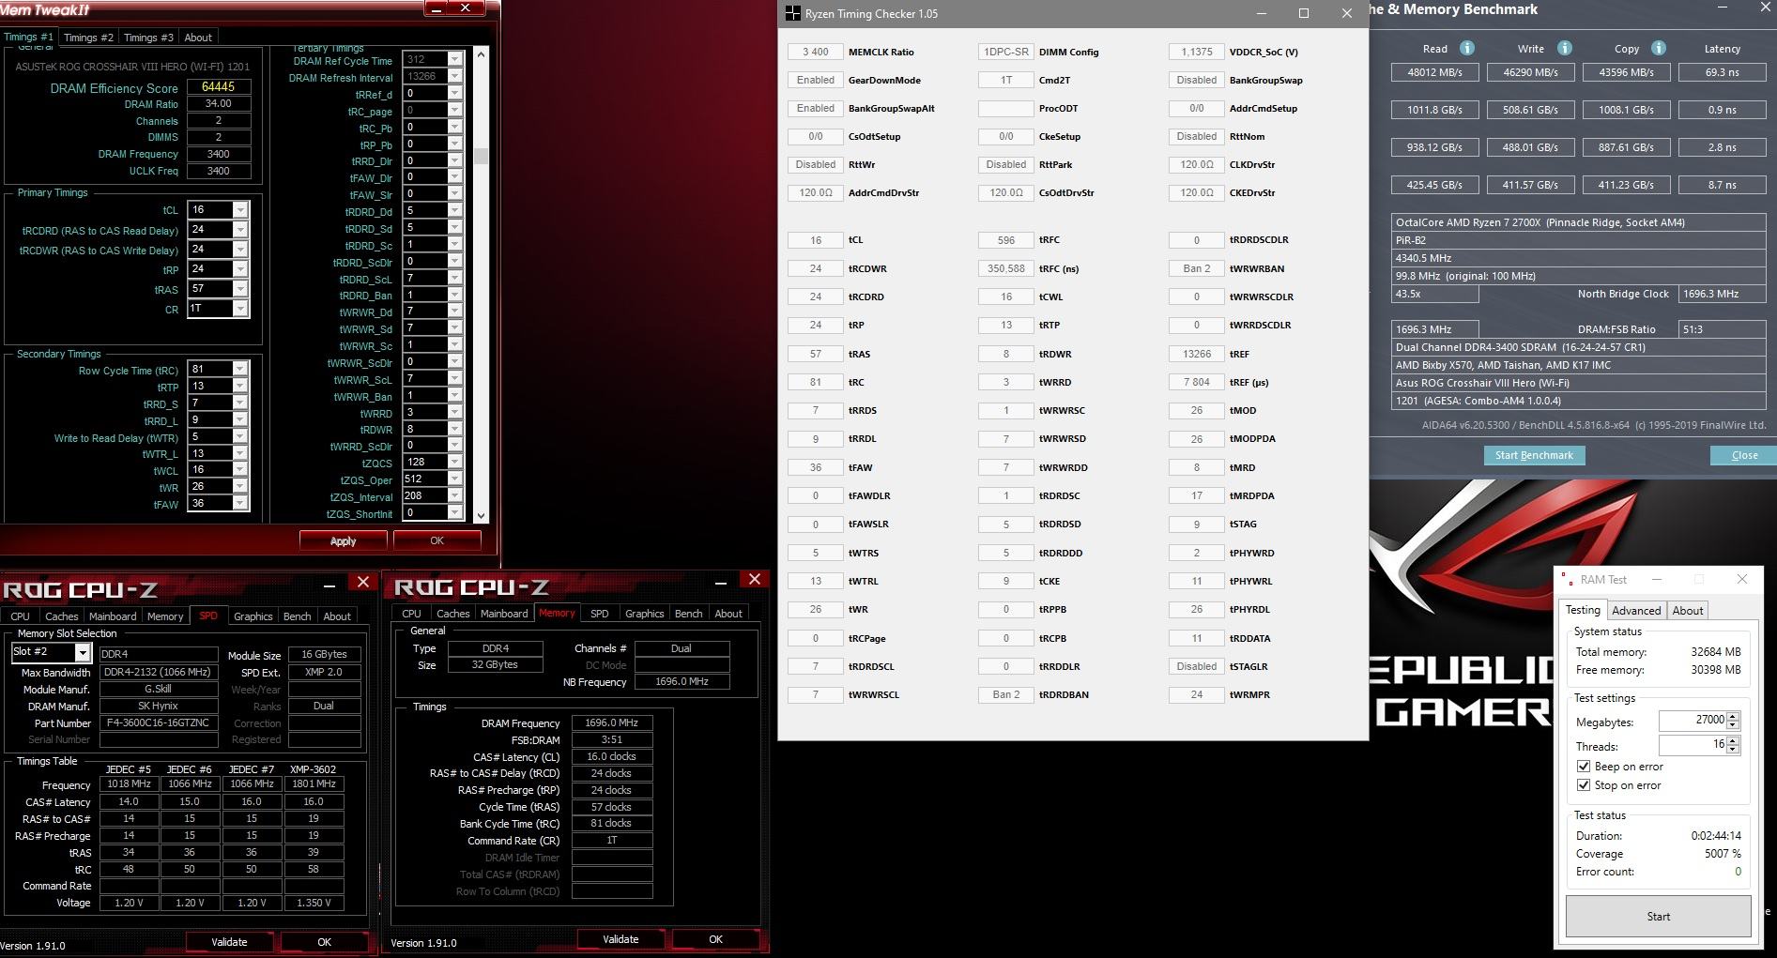This screenshot has height=958, width=1777.
Task: Open Advanced tab in RAM Test
Action: click(x=1636, y=611)
